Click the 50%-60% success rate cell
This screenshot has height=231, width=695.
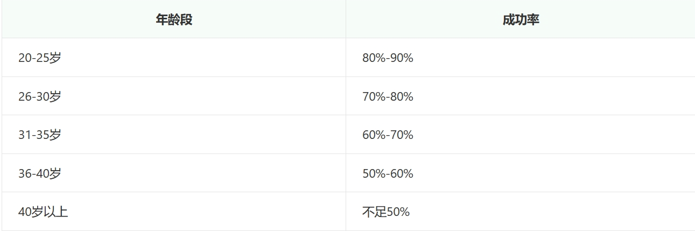tap(521, 173)
